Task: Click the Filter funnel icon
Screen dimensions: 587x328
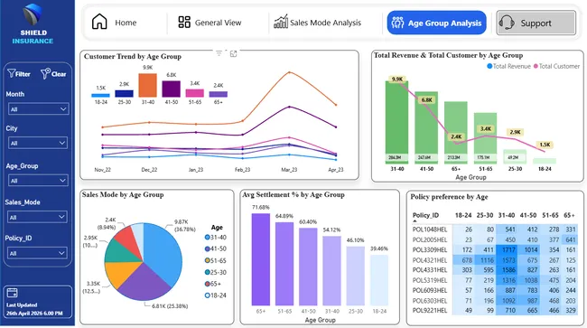Action: coord(11,73)
